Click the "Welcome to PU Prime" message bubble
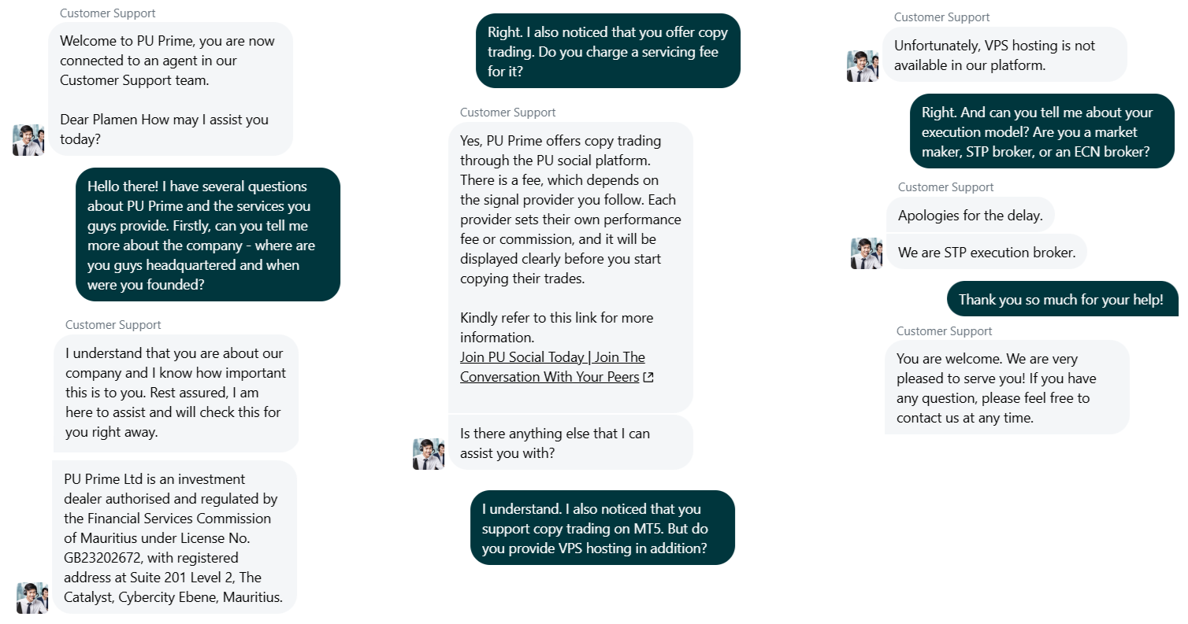This screenshot has width=1188, height=624. 171,89
